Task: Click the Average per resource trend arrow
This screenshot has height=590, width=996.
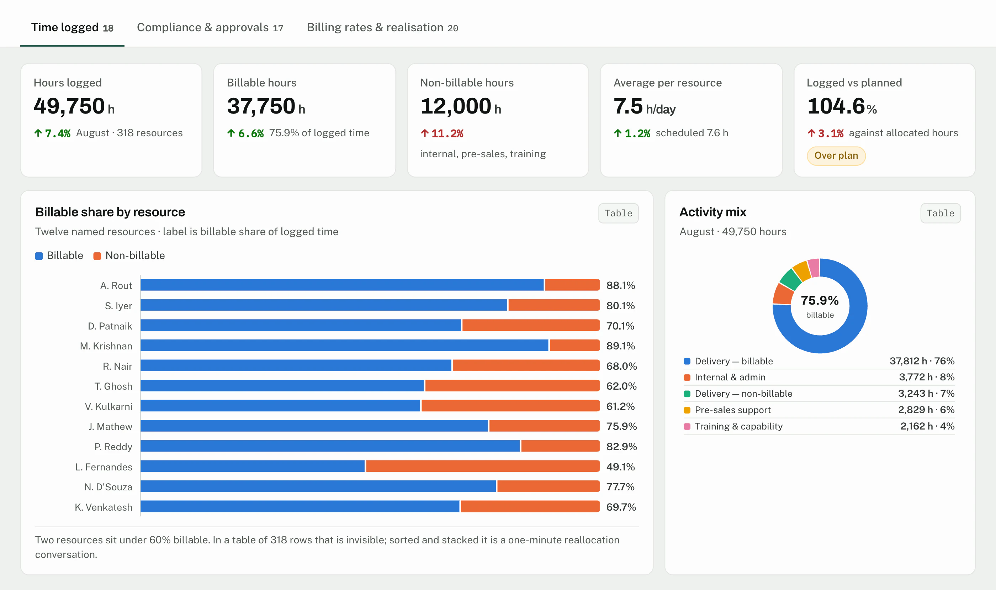Action: pyautogui.click(x=618, y=133)
